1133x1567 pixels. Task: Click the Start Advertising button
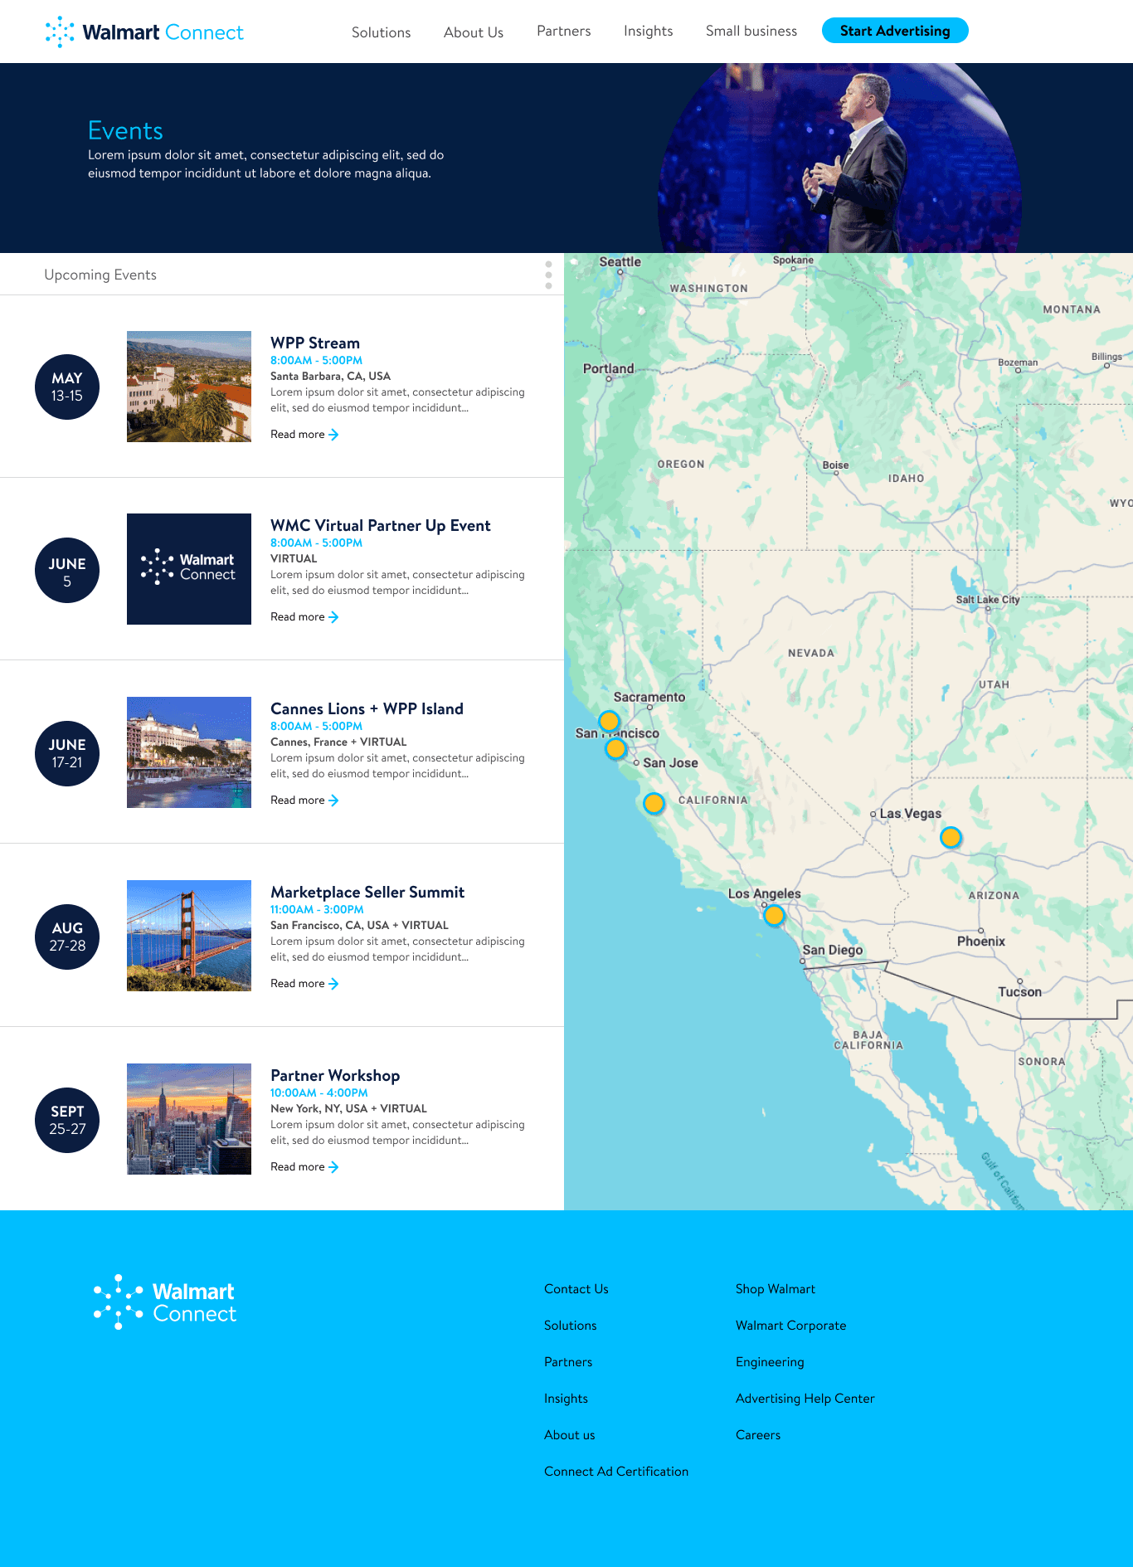[x=895, y=31]
